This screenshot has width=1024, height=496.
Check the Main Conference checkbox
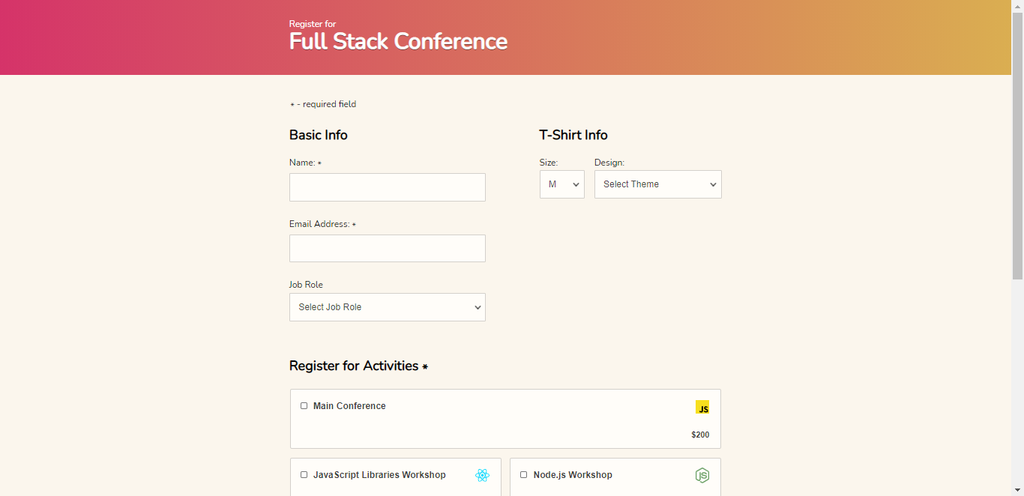[304, 405]
